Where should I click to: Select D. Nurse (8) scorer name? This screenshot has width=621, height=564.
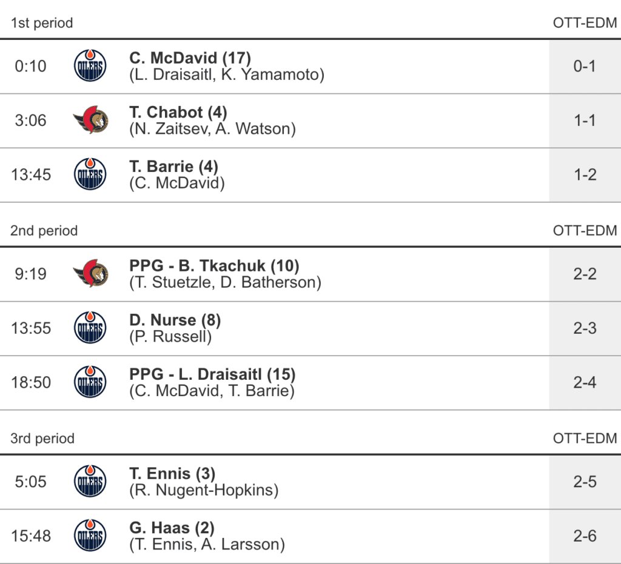[175, 320]
